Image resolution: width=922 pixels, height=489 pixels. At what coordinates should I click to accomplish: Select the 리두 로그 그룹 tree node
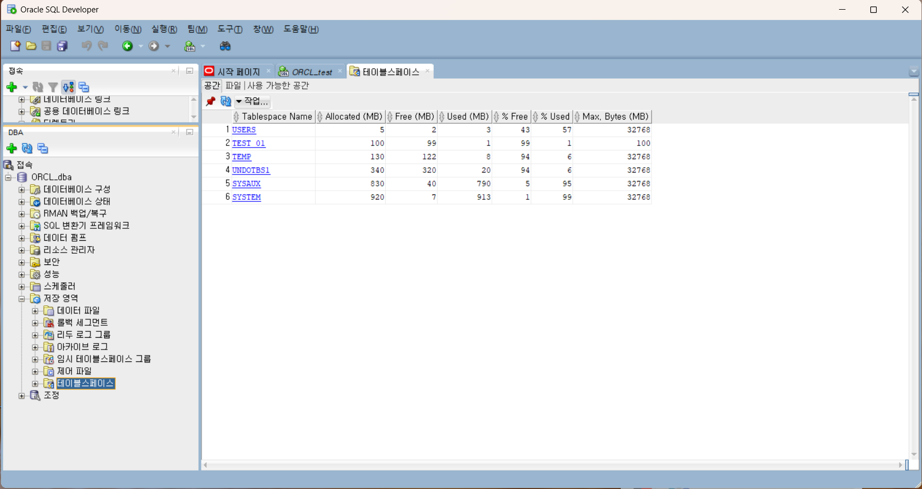click(x=84, y=335)
